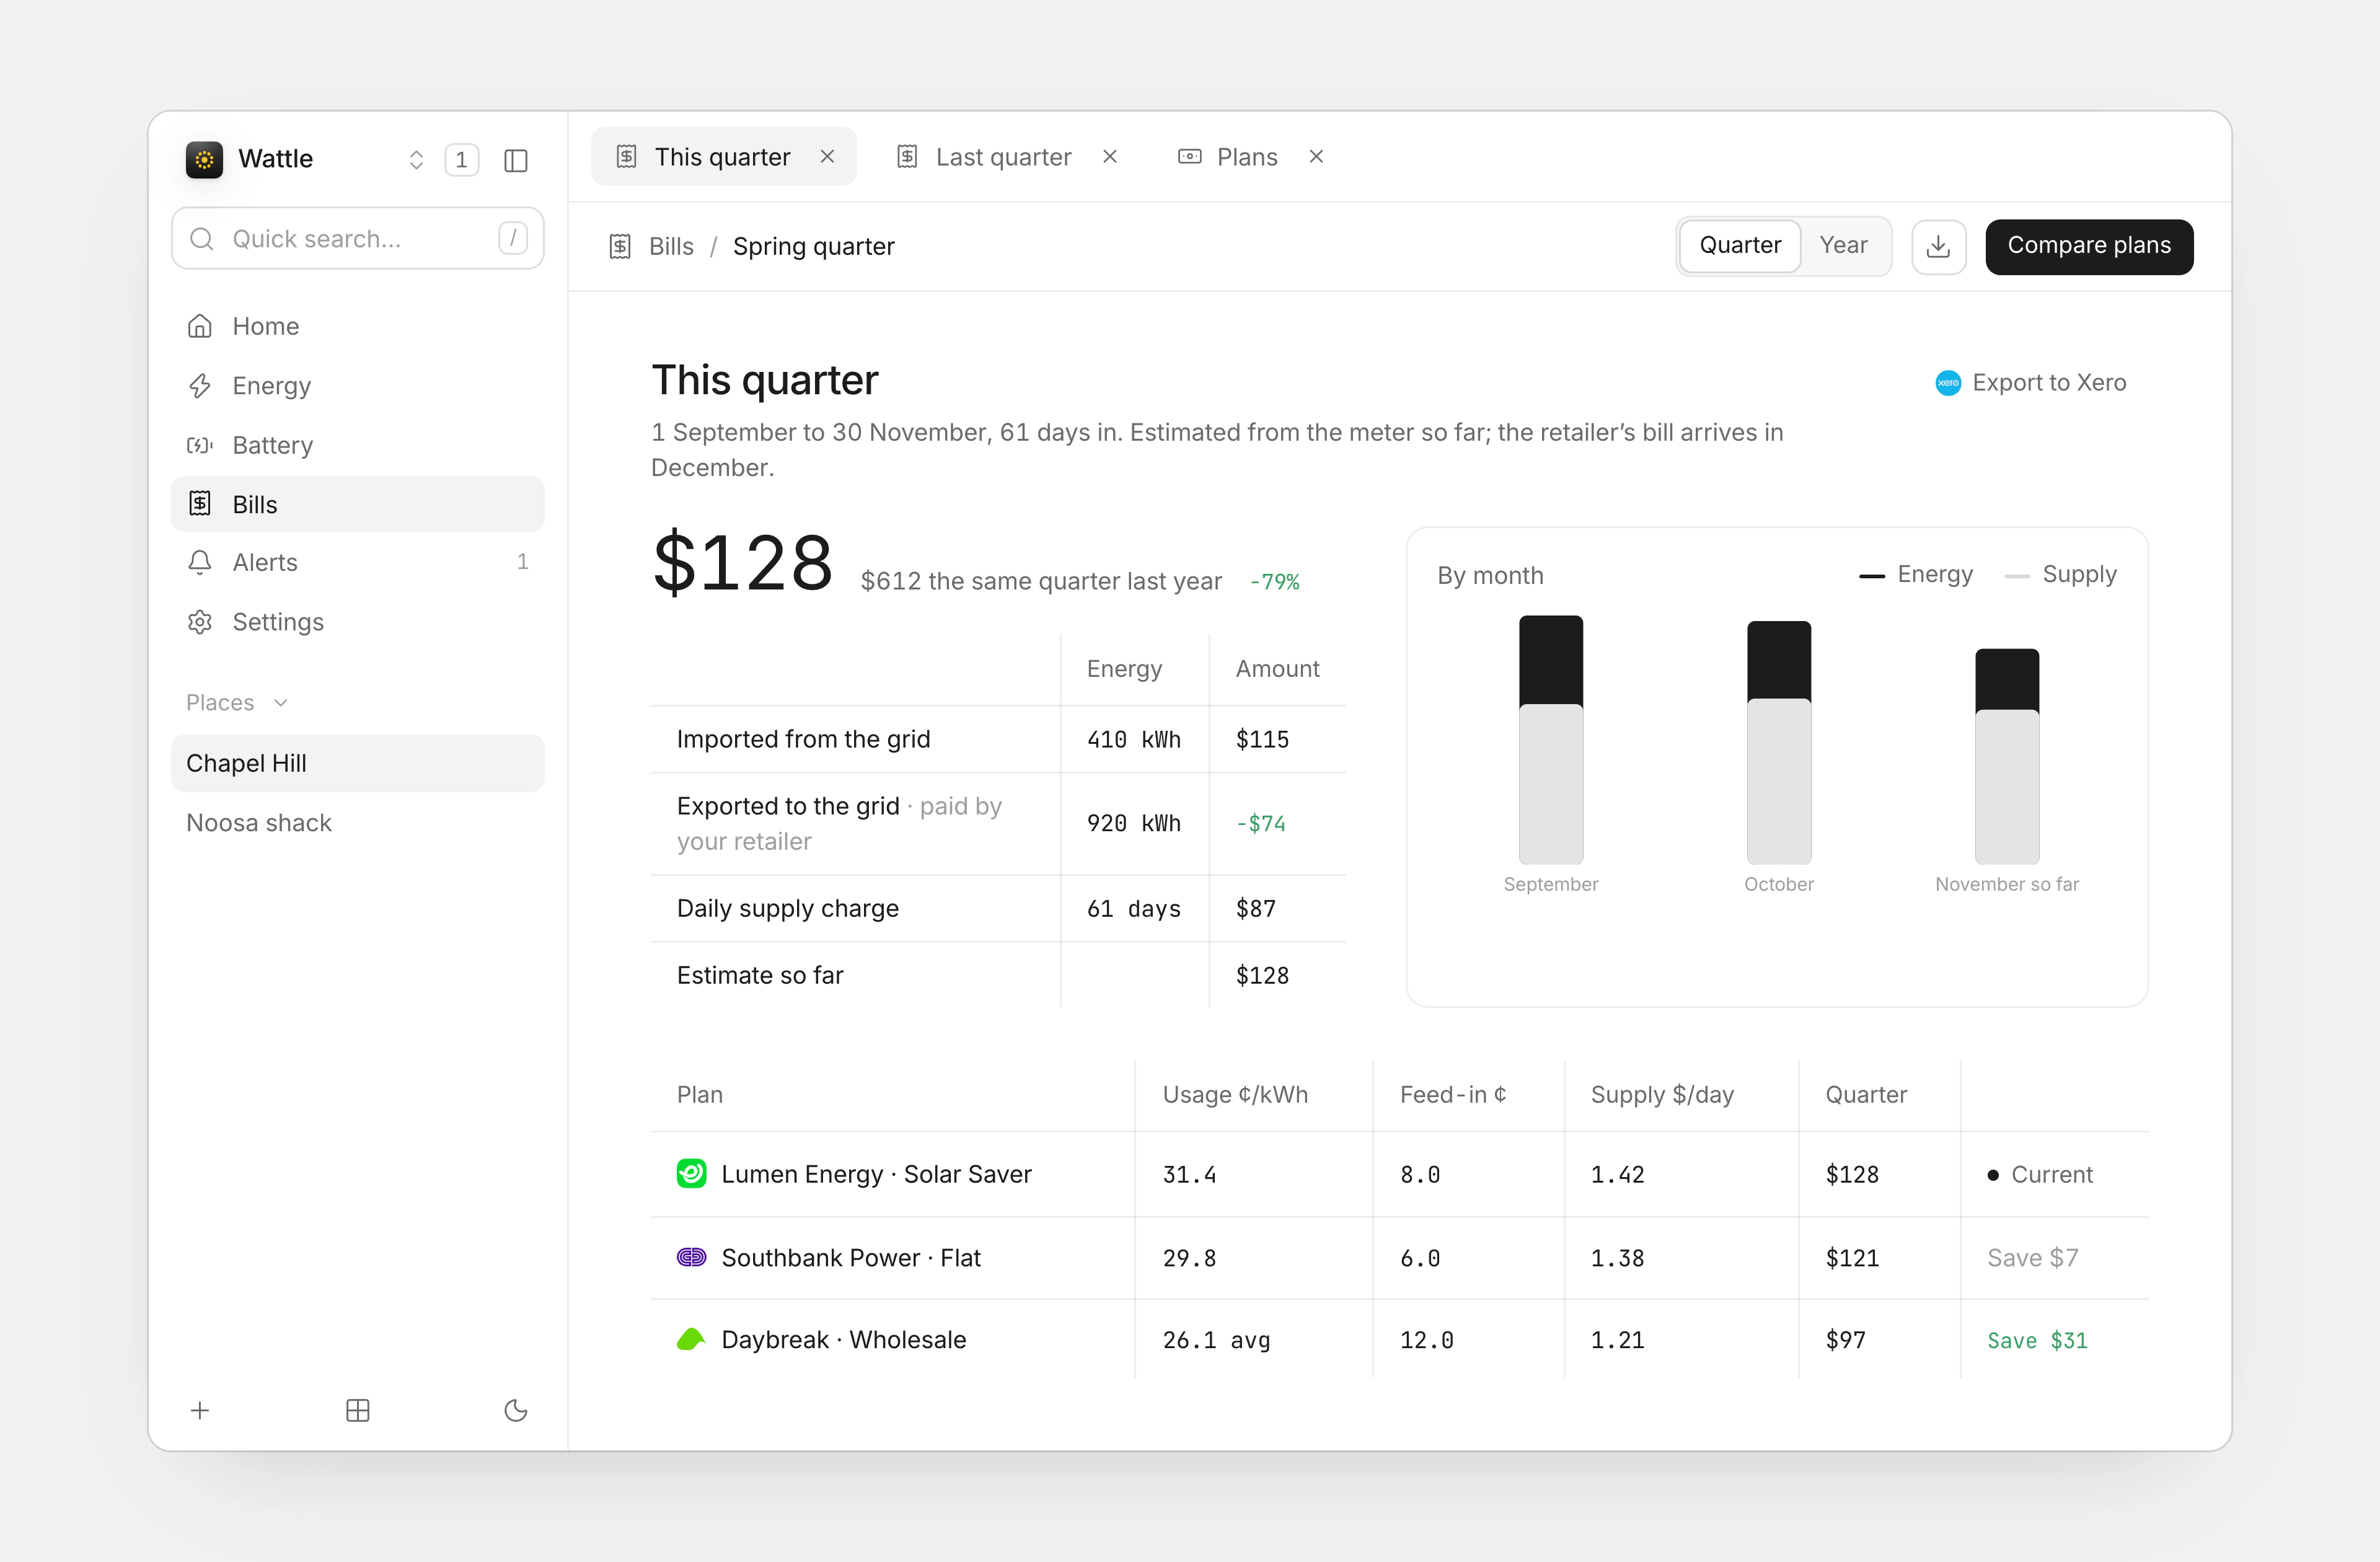Open the workspace switcher chevrons next to Wattle
Image resolution: width=2380 pixels, height=1562 pixels.
point(416,160)
